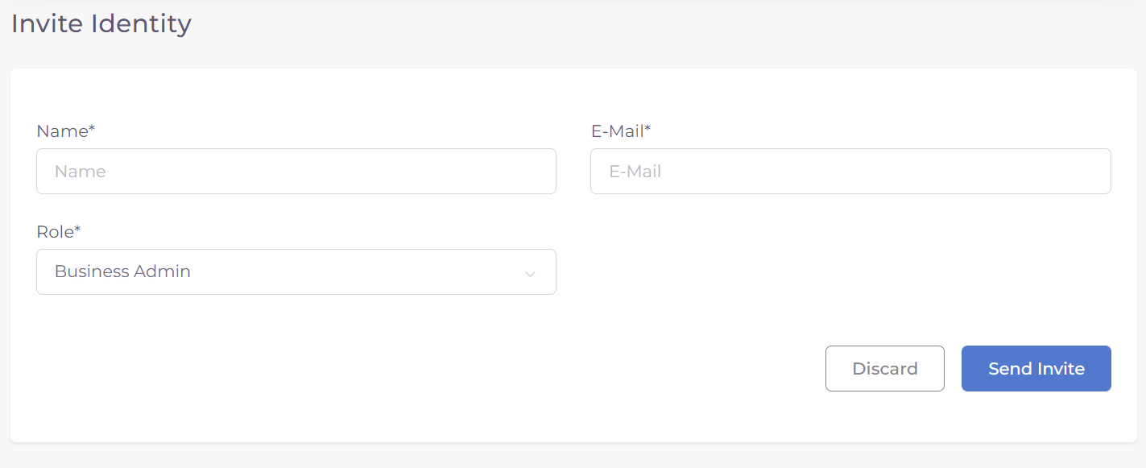Submit the invitation with Send Invite
This screenshot has height=468, width=1146.
coord(1036,368)
